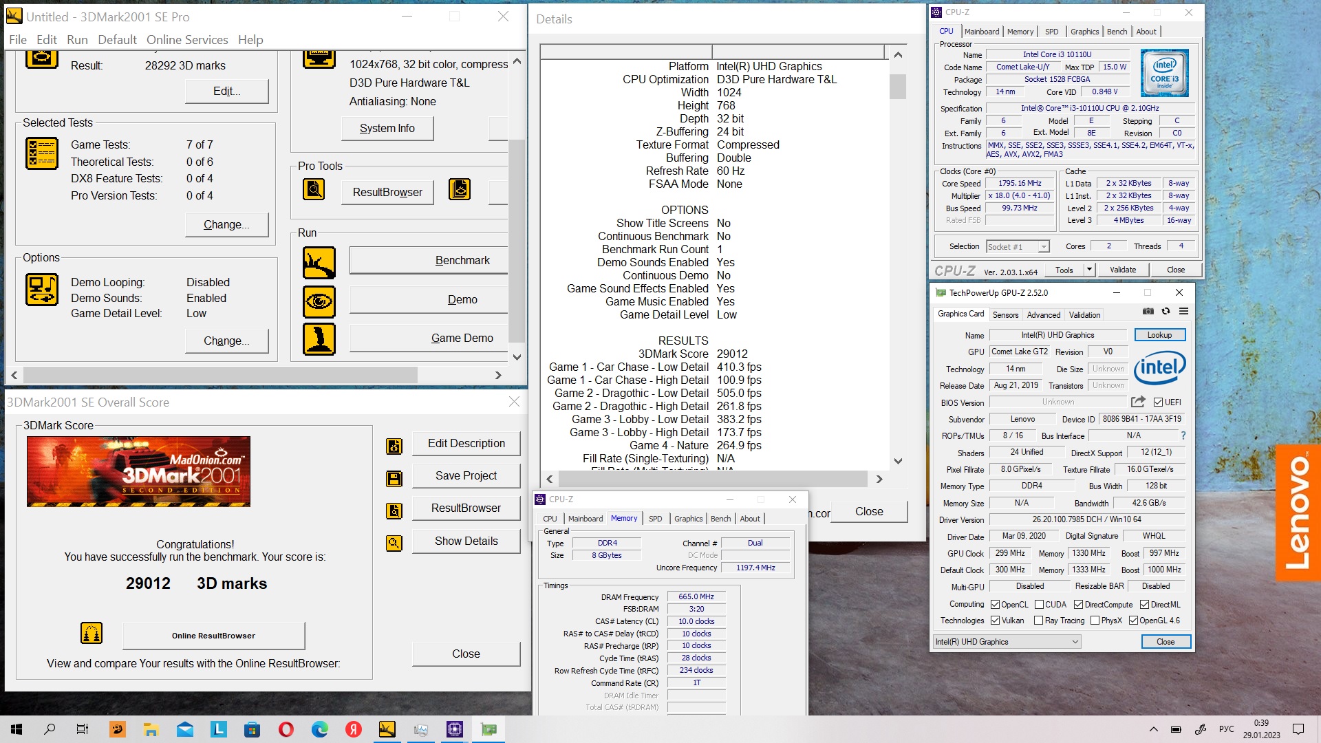Click the Benchmark button in 3DMark

[429, 261]
